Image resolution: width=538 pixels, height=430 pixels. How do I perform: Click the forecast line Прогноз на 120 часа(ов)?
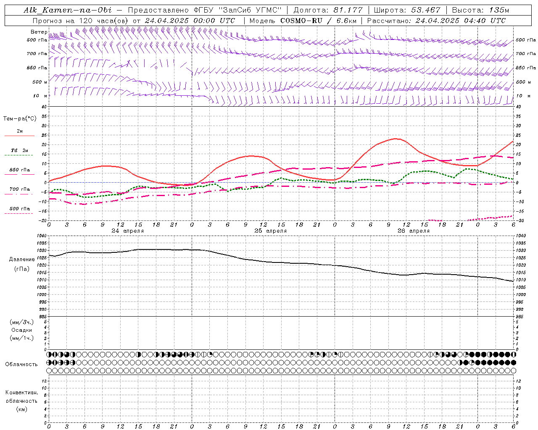[81, 21]
